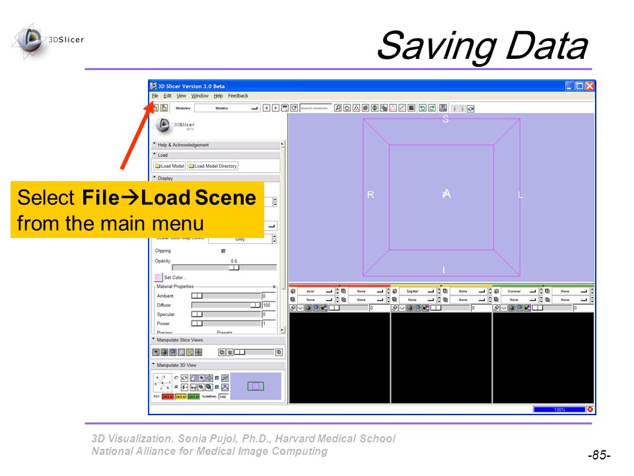
Task: Click the Opacity slider handle
Action: coord(234,268)
